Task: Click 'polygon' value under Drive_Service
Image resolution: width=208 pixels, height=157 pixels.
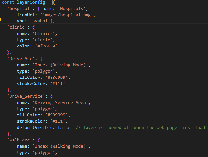Action: point(44,109)
